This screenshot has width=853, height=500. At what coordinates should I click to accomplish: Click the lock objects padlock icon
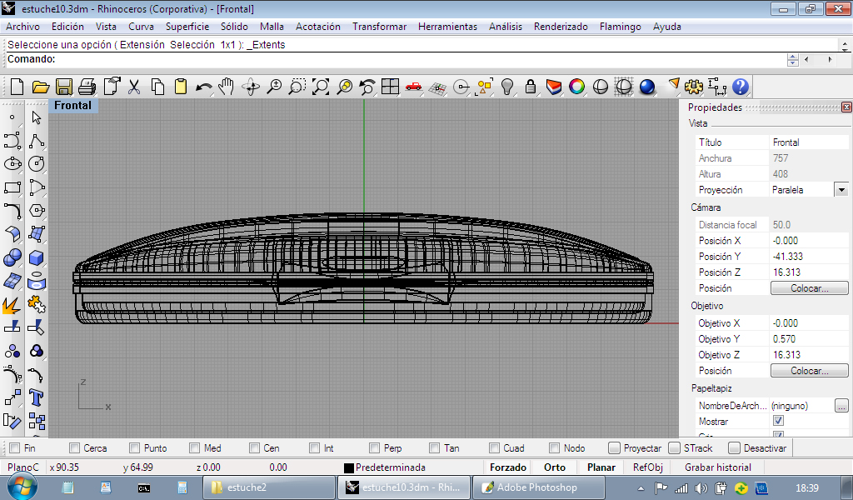pyautogui.click(x=530, y=87)
